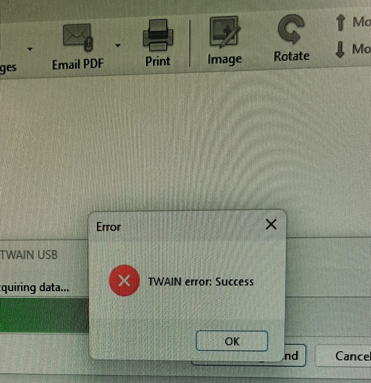Close the Error dialog with the X
Viewport: 371px width, 383px height.
(271, 225)
